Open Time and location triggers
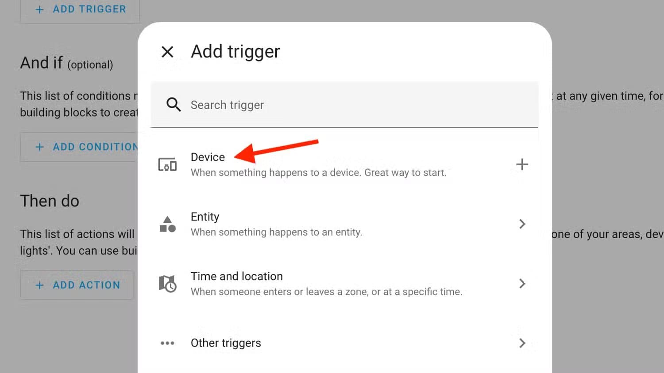Viewport: 664px width, 373px height. (344, 284)
